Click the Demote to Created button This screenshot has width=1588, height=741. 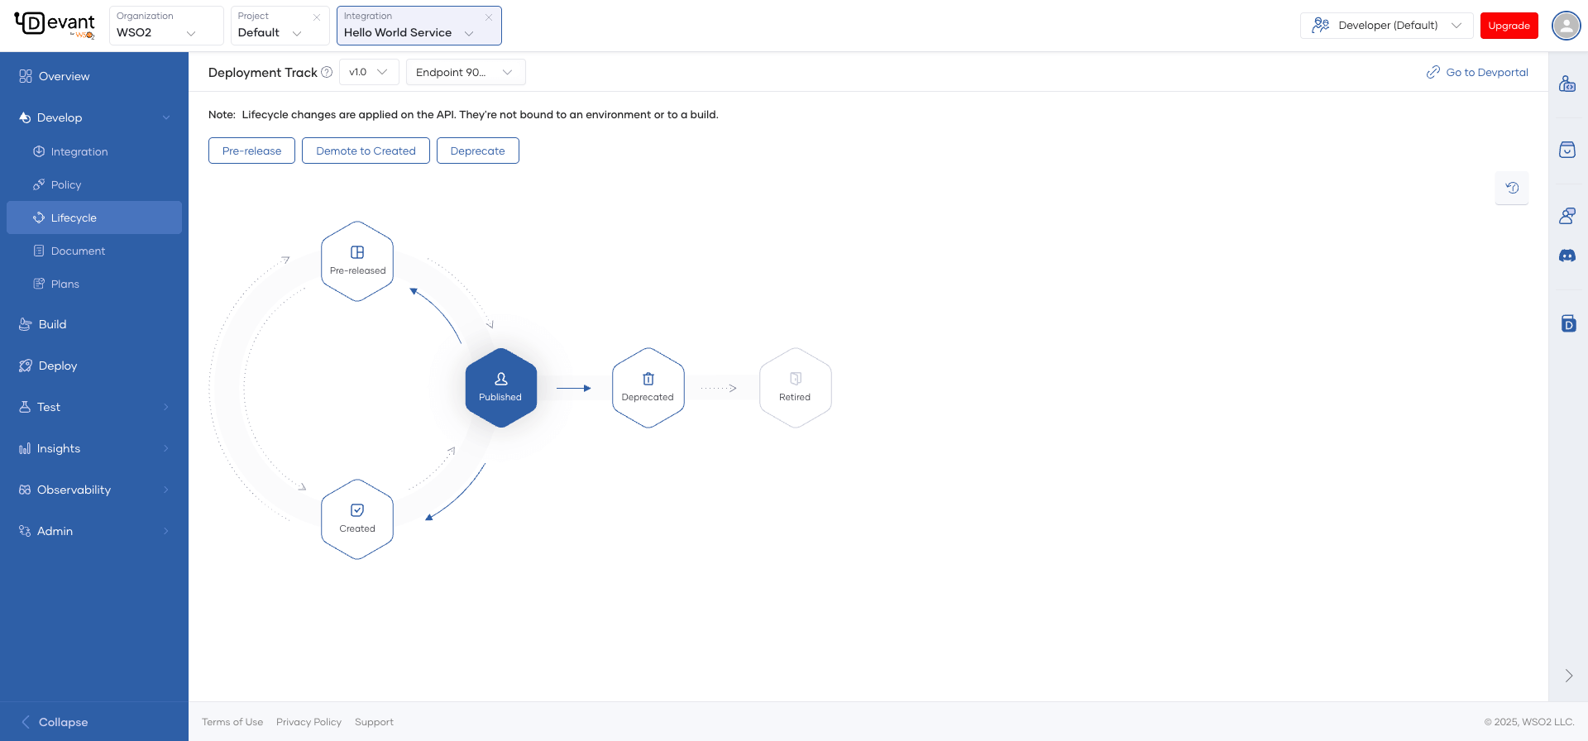tap(366, 151)
